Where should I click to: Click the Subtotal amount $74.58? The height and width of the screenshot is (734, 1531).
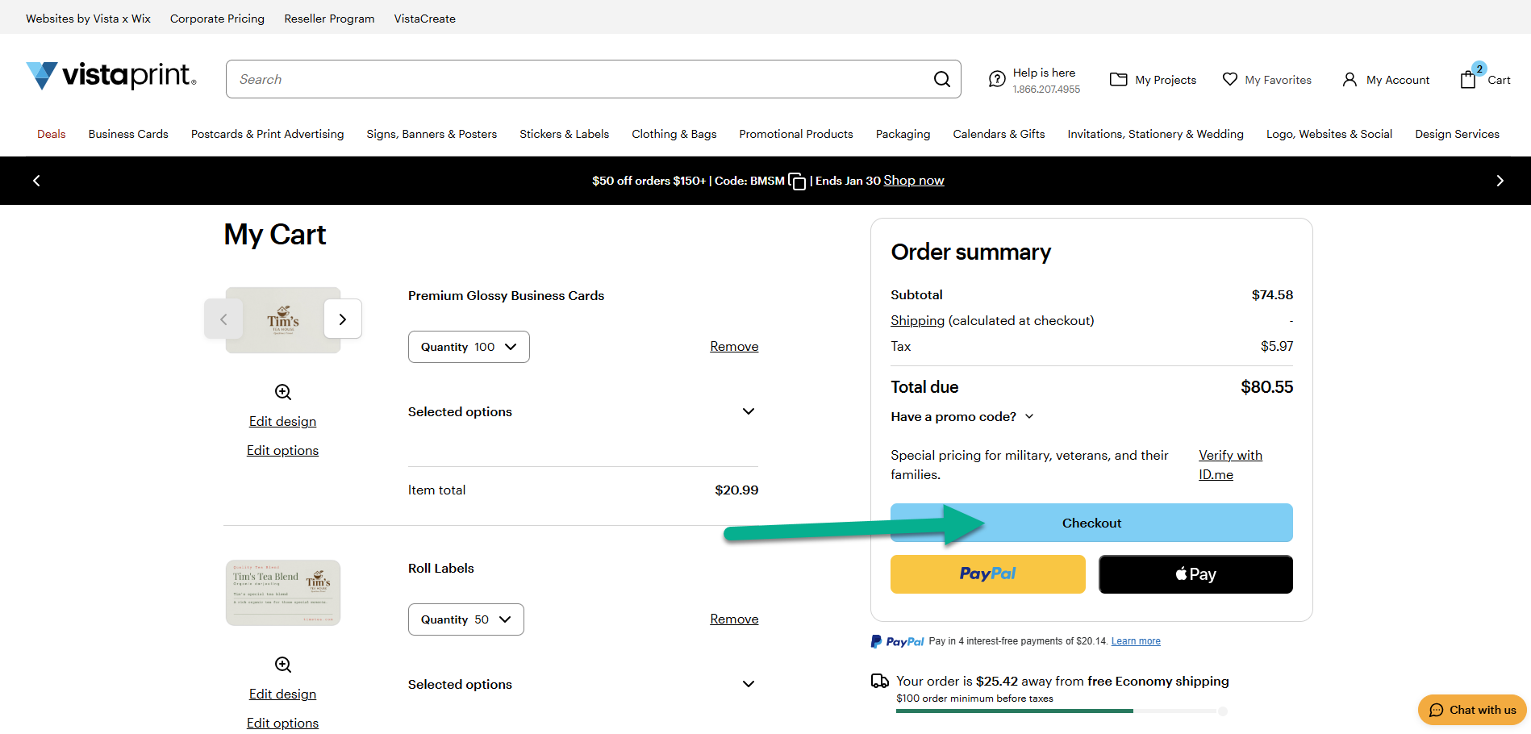click(x=1272, y=294)
